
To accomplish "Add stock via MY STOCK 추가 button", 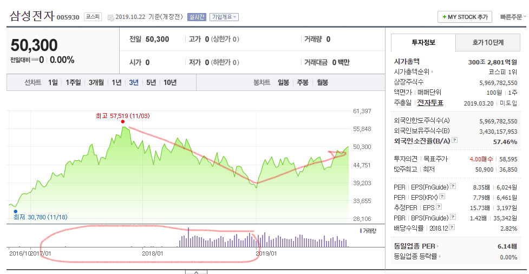I will pyautogui.click(x=465, y=17).
